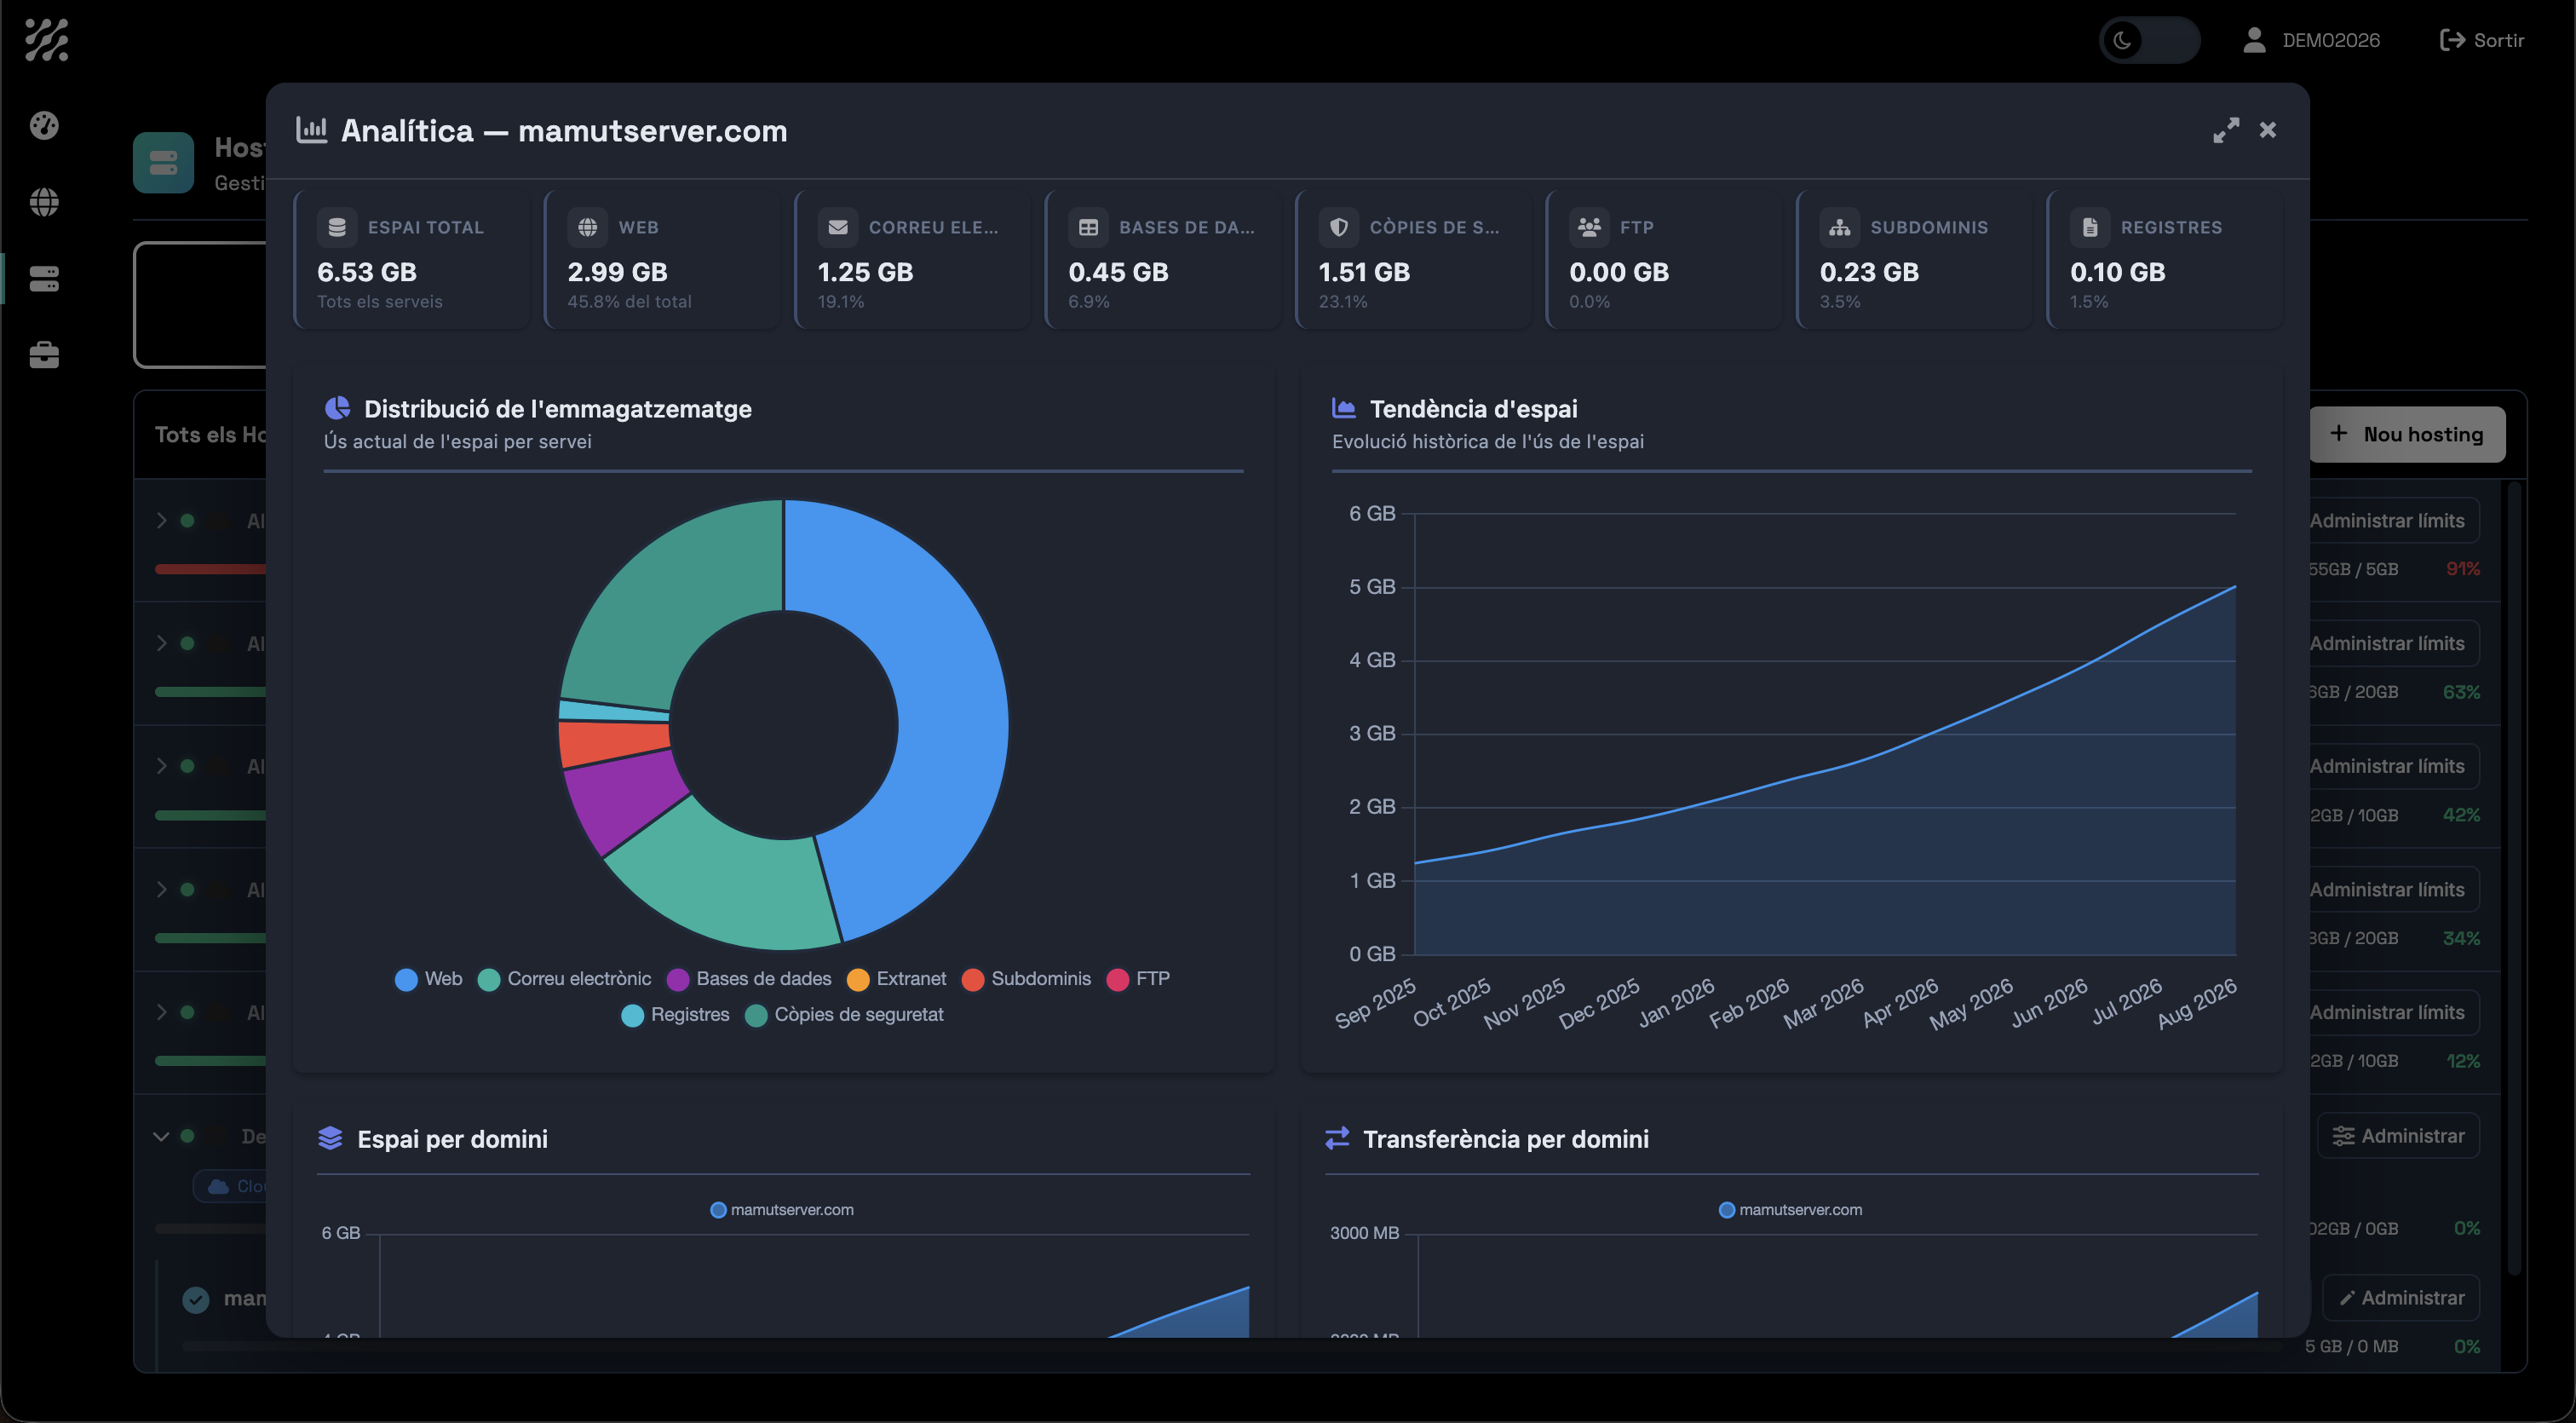Click the 91% usage indicator
Screen dimensions: 2576x1423
pyautogui.click(x=2463, y=569)
